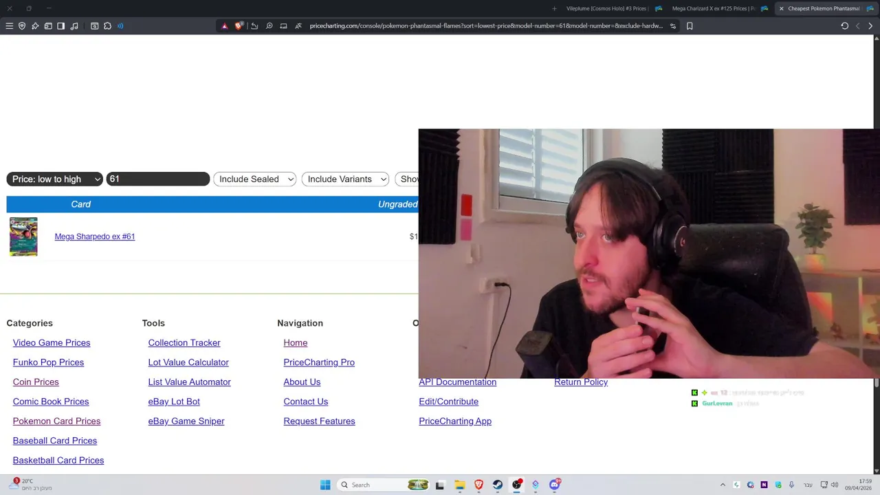Open Comic Book Prices link
This screenshot has width=880, height=495.
(51, 401)
